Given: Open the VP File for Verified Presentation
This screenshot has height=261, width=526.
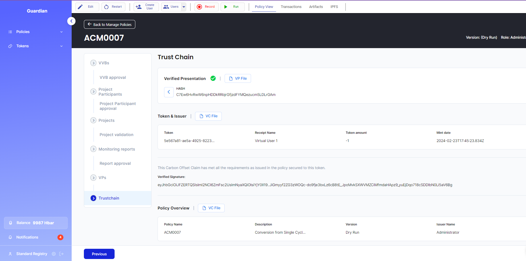Looking at the screenshot, I should click(238, 79).
